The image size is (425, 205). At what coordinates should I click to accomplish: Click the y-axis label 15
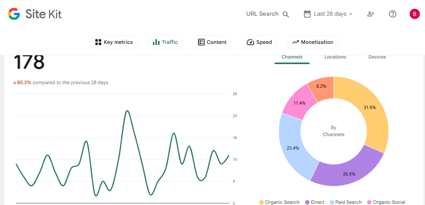[x=235, y=137]
